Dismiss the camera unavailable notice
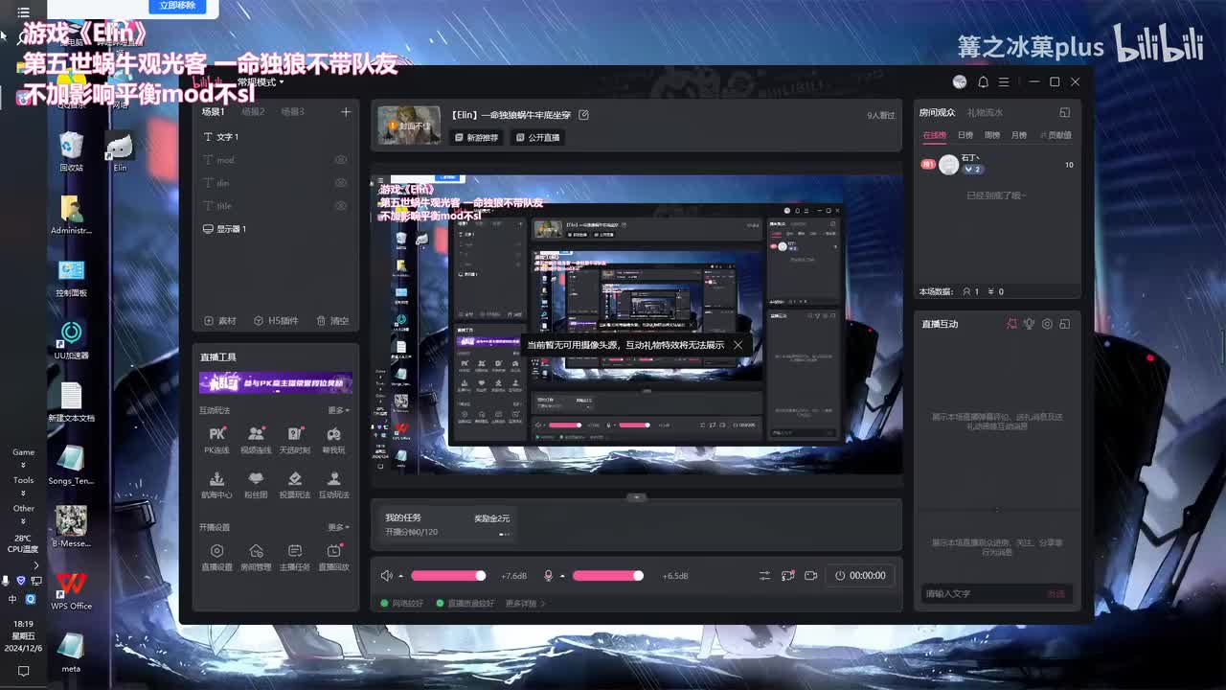Viewport: 1226px width, 690px height. (x=738, y=345)
